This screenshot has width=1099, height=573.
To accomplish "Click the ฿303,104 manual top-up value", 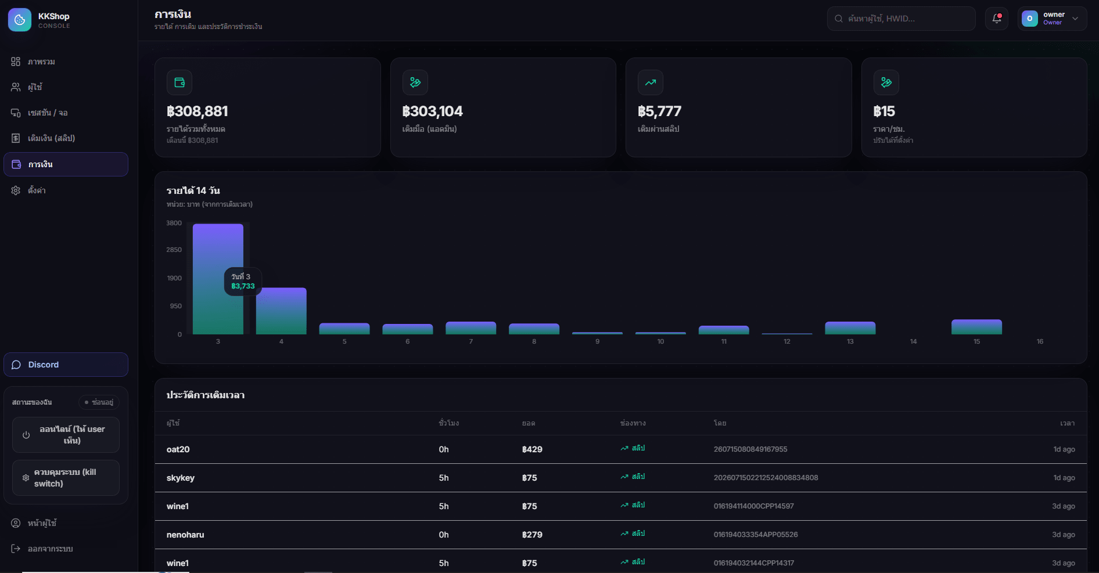I will point(433,111).
